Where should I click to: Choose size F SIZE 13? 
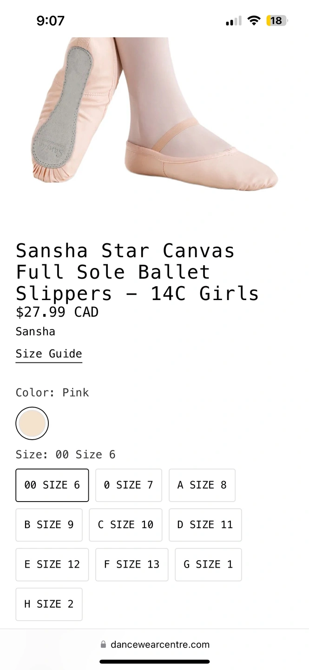click(x=131, y=564)
